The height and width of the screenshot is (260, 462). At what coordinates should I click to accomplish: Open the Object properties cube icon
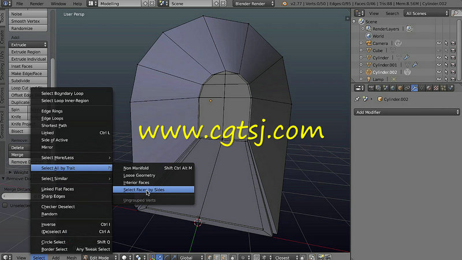point(400,88)
